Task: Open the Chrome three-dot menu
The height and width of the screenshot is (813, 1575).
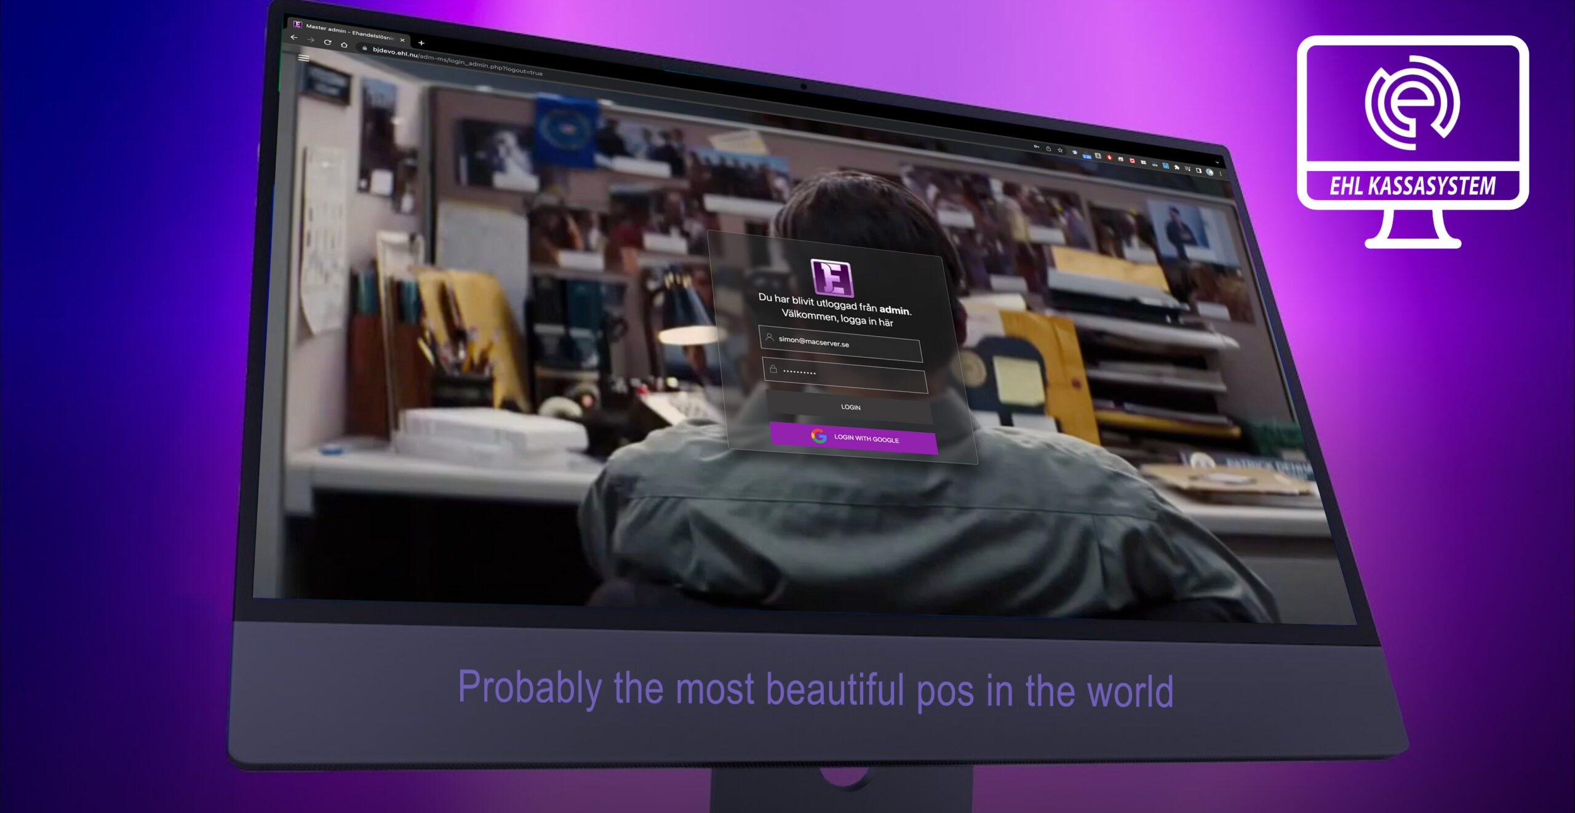Action: [1221, 174]
